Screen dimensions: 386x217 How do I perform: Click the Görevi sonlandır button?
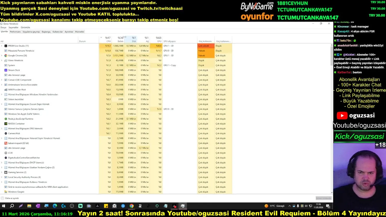324,198
